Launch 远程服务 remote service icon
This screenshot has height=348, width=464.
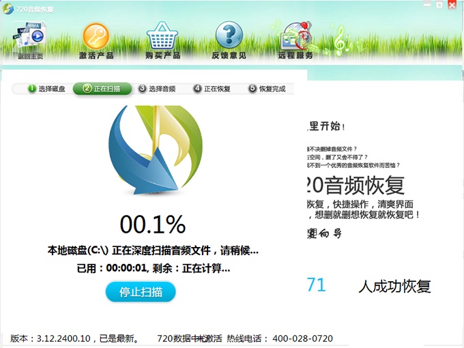[295, 39]
